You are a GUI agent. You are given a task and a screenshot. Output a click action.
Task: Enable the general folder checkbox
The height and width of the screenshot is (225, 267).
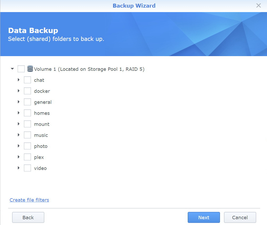[x=27, y=102]
